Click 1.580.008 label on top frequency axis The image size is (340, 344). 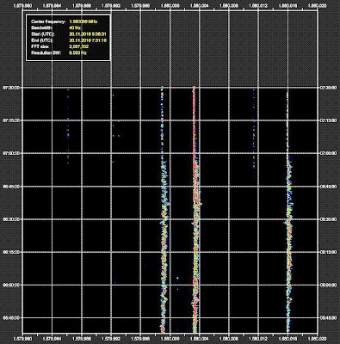[229, 5]
